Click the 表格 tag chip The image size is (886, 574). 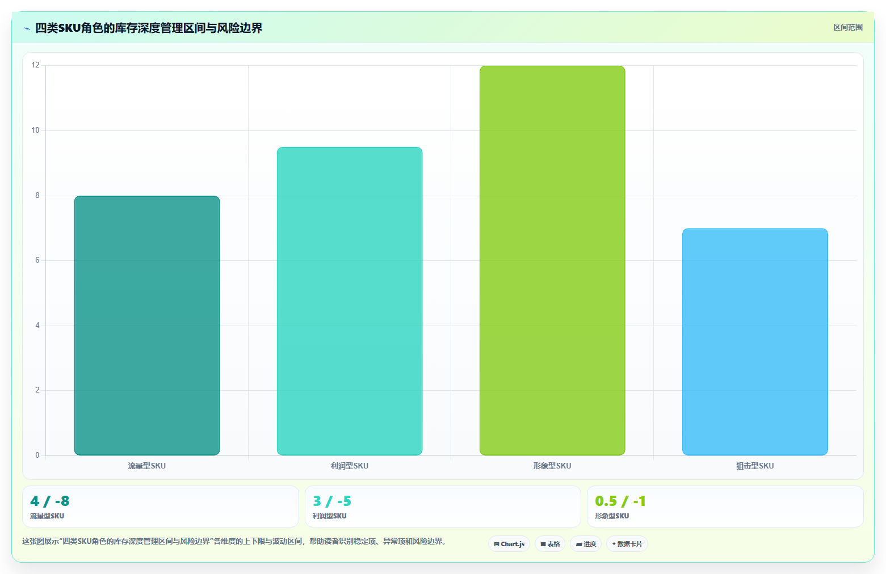pyautogui.click(x=550, y=544)
